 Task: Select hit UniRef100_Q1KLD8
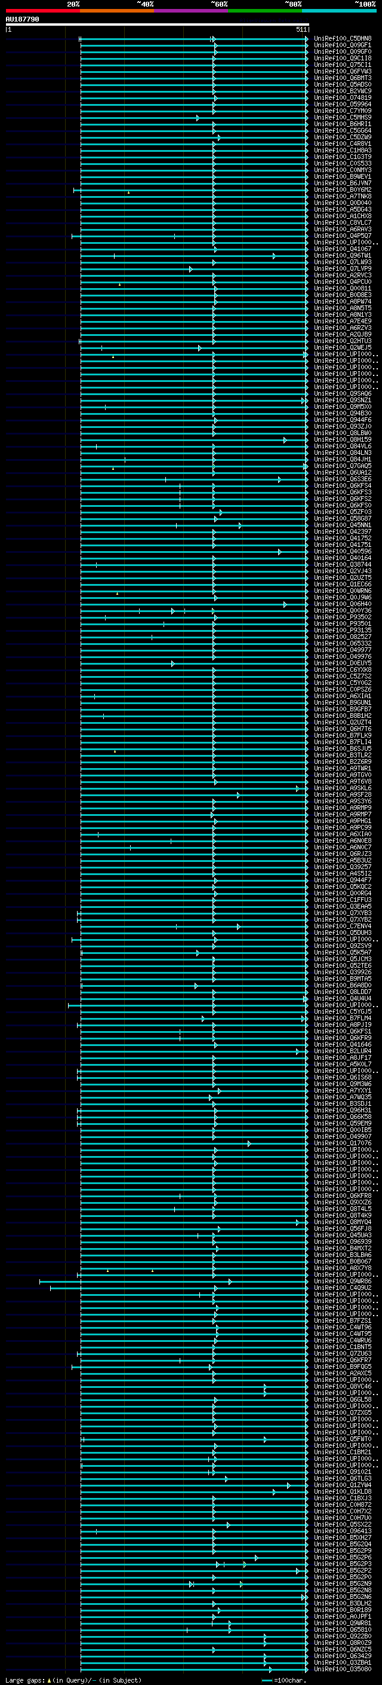[343, 1491]
